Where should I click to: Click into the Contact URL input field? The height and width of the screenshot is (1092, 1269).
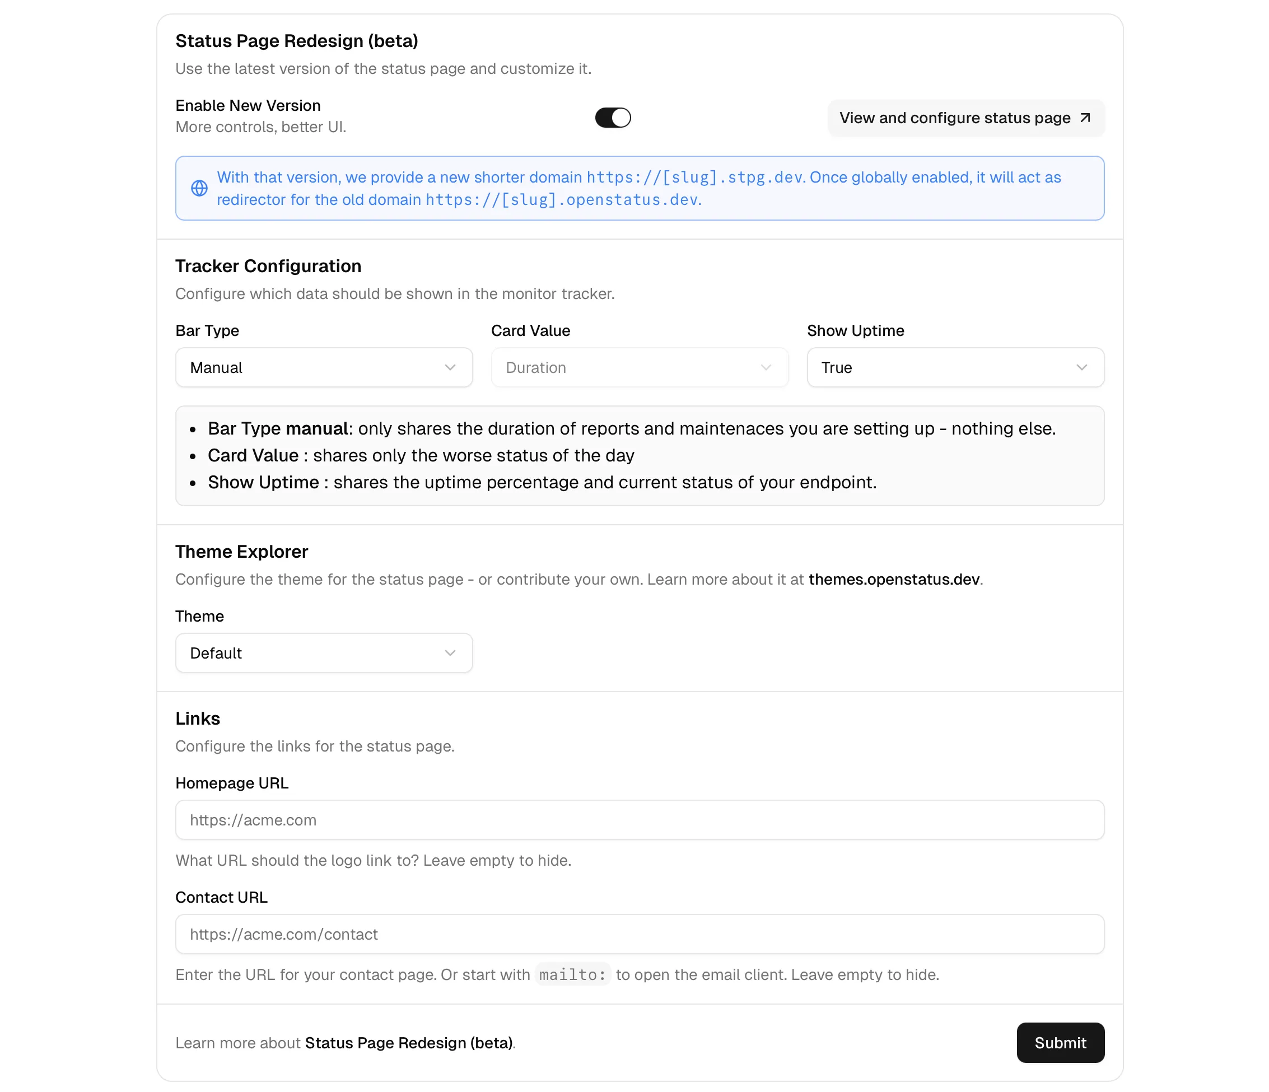pyautogui.click(x=639, y=934)
